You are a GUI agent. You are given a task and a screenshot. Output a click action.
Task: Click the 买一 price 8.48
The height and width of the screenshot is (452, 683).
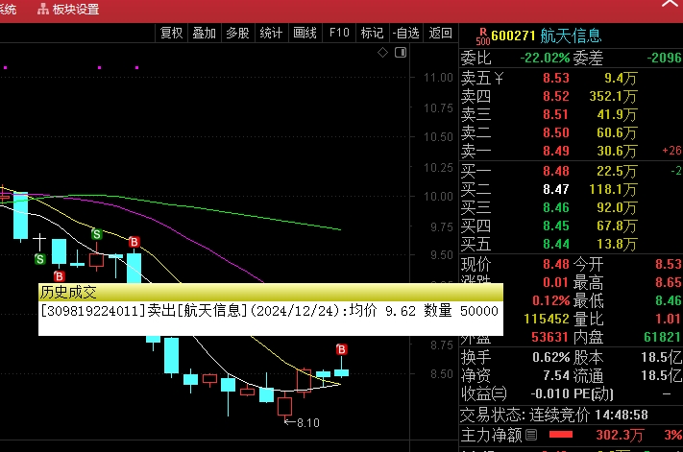pyautogui.click(x=556, y=171)
